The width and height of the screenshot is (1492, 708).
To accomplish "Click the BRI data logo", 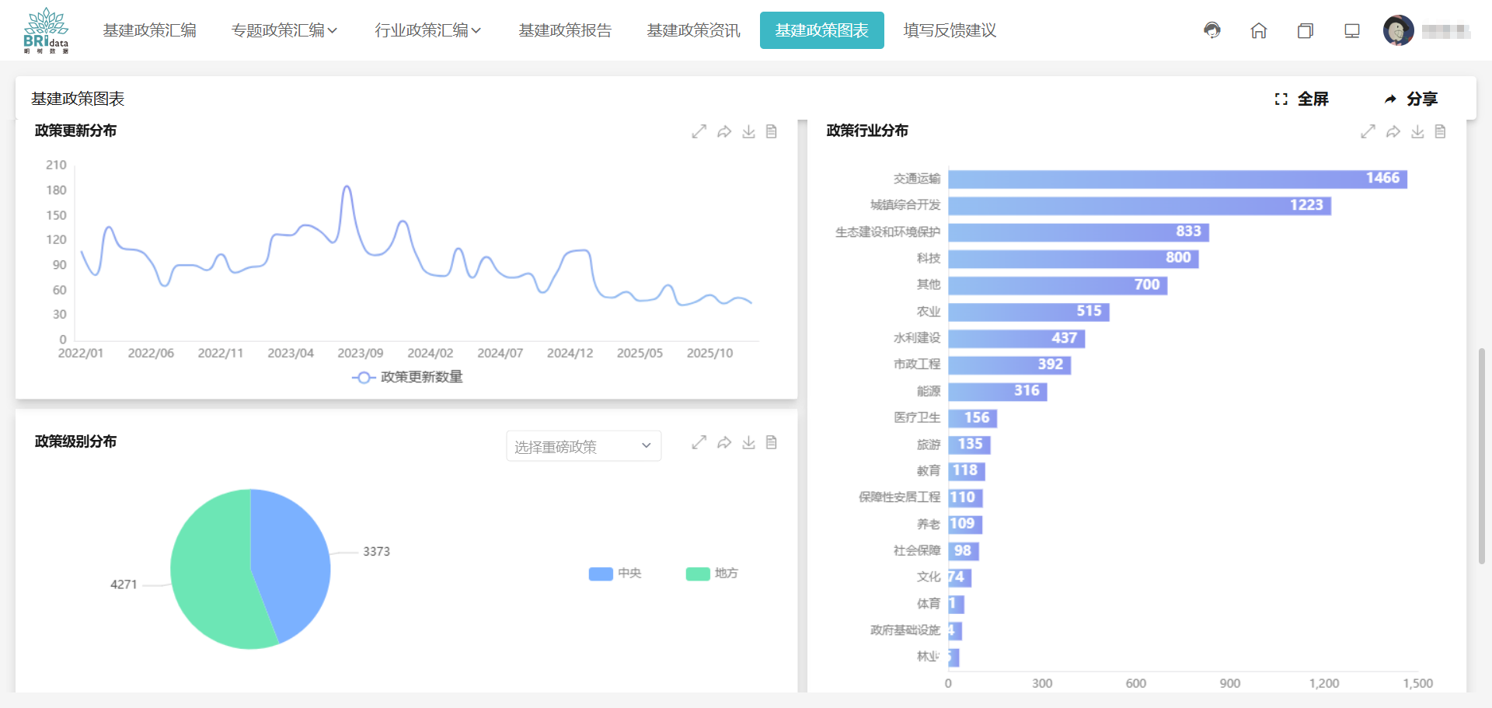I will pyautogui.click(x=46, y=30).
